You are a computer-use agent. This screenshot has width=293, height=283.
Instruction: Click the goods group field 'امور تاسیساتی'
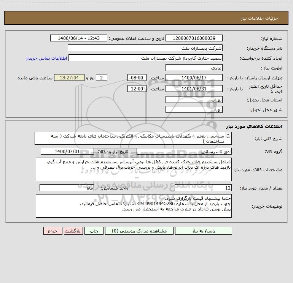click(x=184, y=151)
